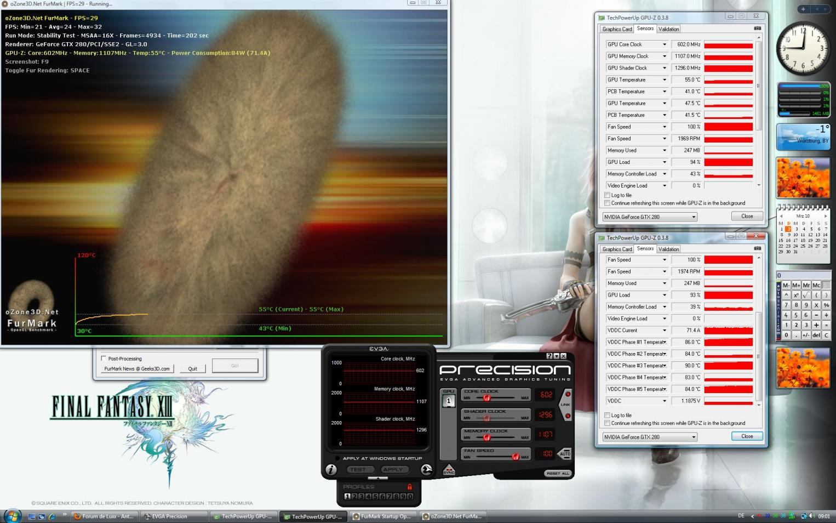836x523 pixels.
Task: Click the sidebar add gadget plus button
Action: click(x=804, y=9)
